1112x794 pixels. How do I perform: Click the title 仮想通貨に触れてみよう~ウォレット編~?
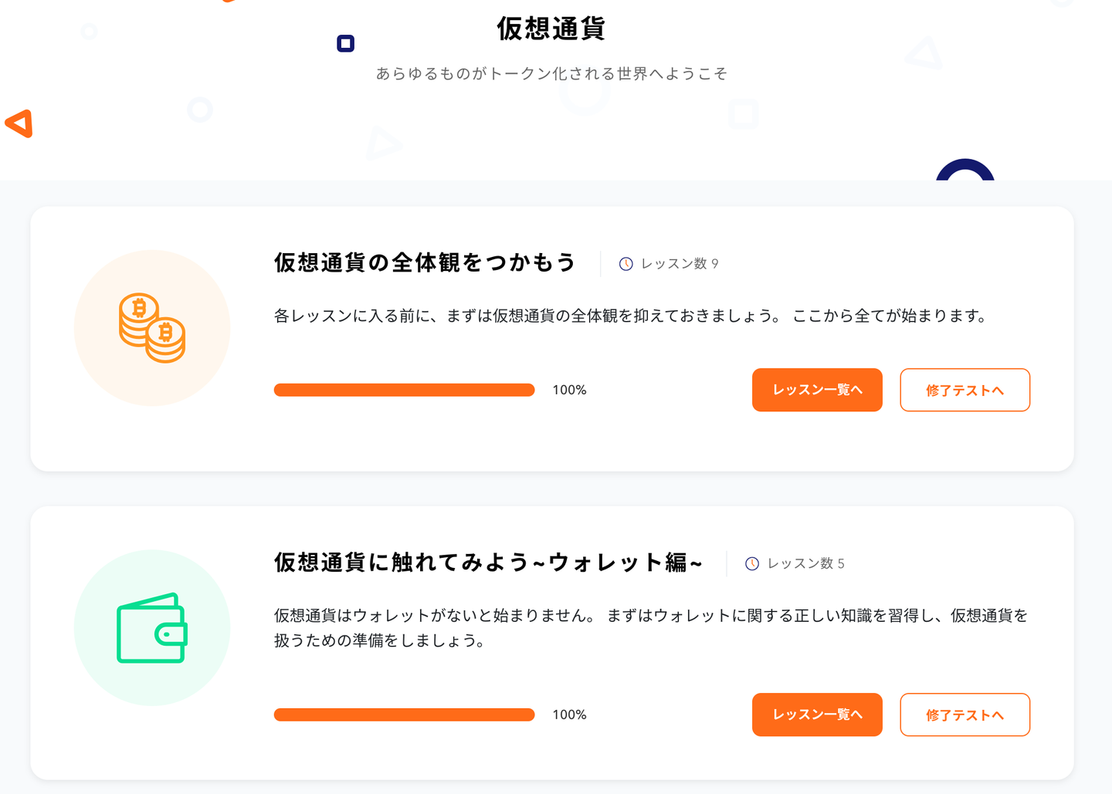[x=488, y=563]
